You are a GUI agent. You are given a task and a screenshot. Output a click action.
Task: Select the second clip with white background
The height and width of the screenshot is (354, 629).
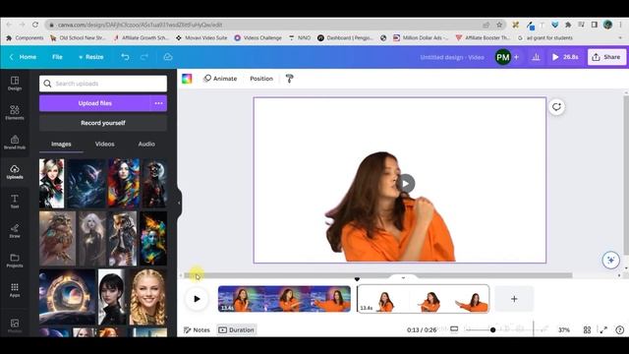coord(424,299)
